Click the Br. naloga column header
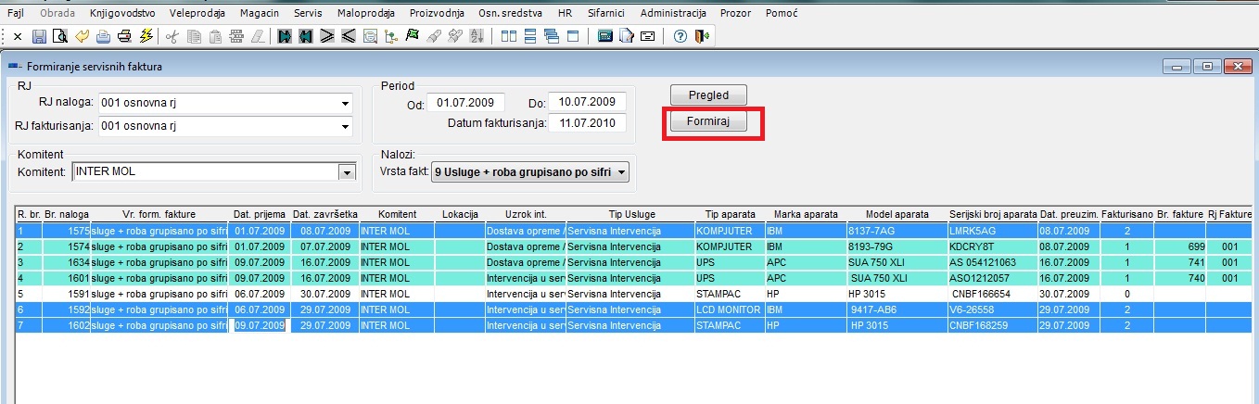The height and width of the screenshot is (404, 1259). 67,214
